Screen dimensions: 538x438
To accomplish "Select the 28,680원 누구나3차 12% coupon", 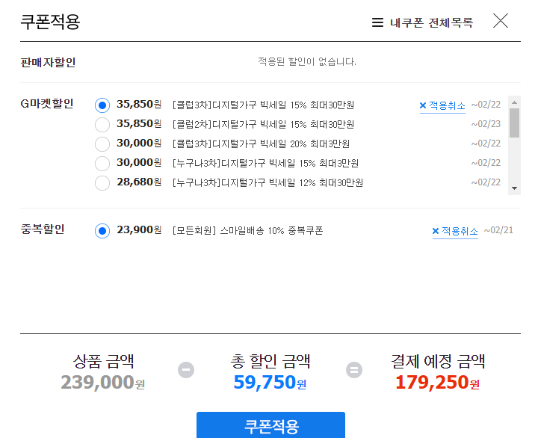I will point(102,183).
